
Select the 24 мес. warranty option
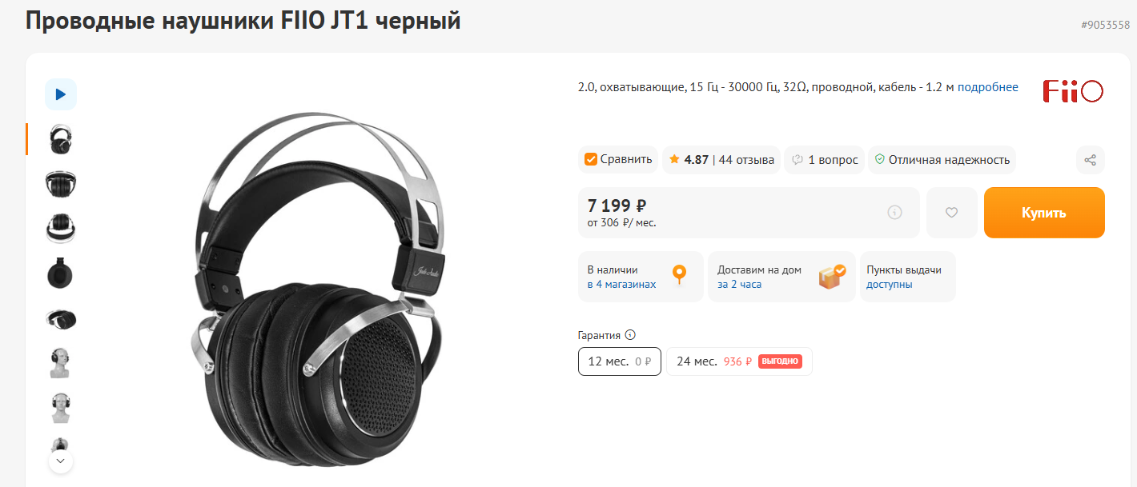[x=739, y=361]
